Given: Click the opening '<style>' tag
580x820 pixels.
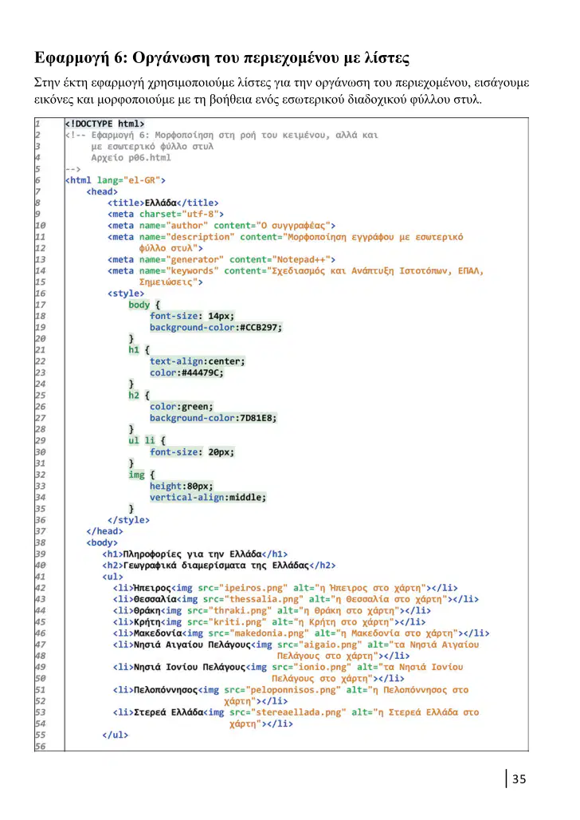Looking at the screenshot, I should click(126, 294).
